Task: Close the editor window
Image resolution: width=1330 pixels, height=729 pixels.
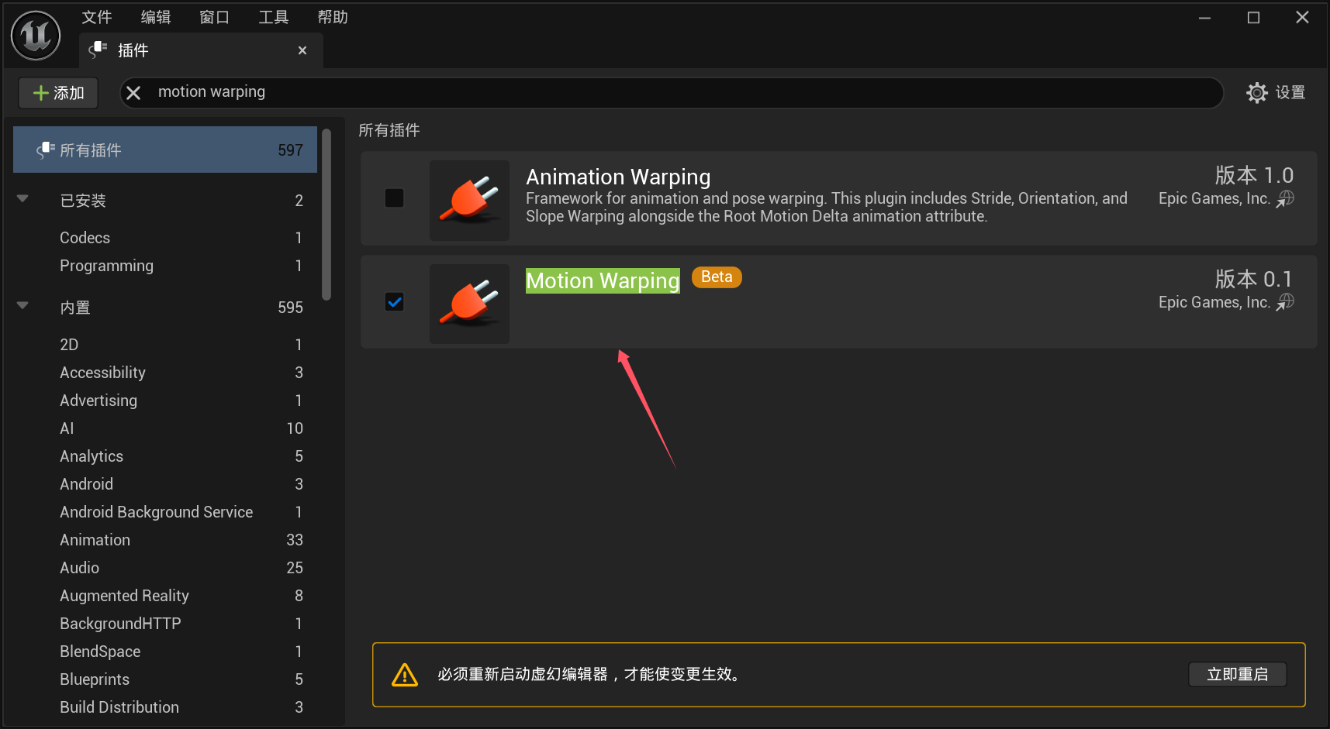Action: pyautogui.click(x=1302, y=18)
